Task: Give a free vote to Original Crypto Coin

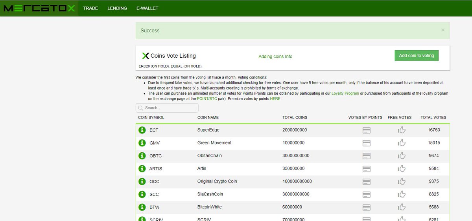Action: tap(402, 181)
